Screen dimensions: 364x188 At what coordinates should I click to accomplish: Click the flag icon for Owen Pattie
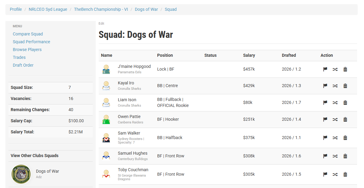click(325, 120)
